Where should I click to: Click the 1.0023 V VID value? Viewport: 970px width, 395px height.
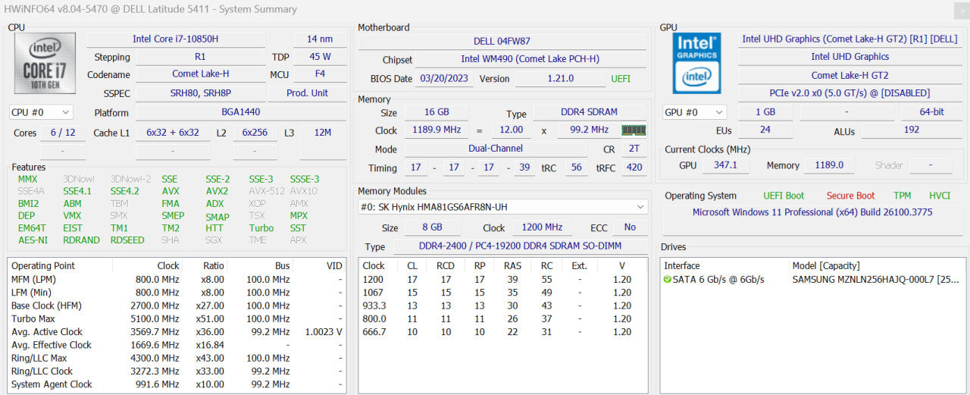323,332
